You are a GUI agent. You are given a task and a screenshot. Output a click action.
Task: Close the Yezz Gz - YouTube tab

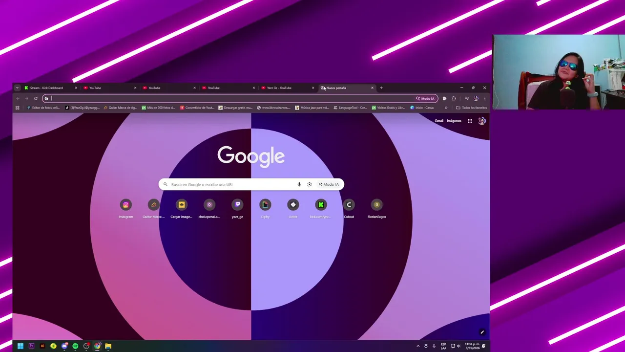click(x=313, y=88)
